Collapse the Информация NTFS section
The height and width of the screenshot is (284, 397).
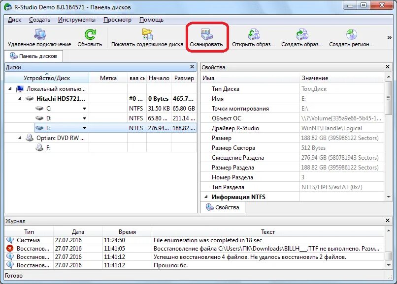[206, 197]
